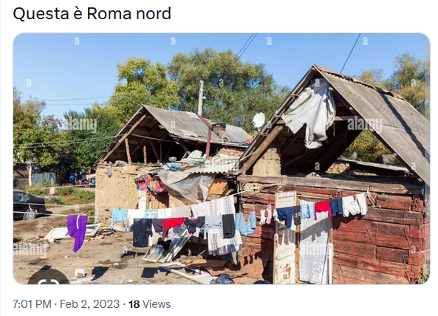The image size is (438, 316).
Task: Click the white tarp hanging from the roof gable
Action: pyautogui.click(x=310, y=113)
